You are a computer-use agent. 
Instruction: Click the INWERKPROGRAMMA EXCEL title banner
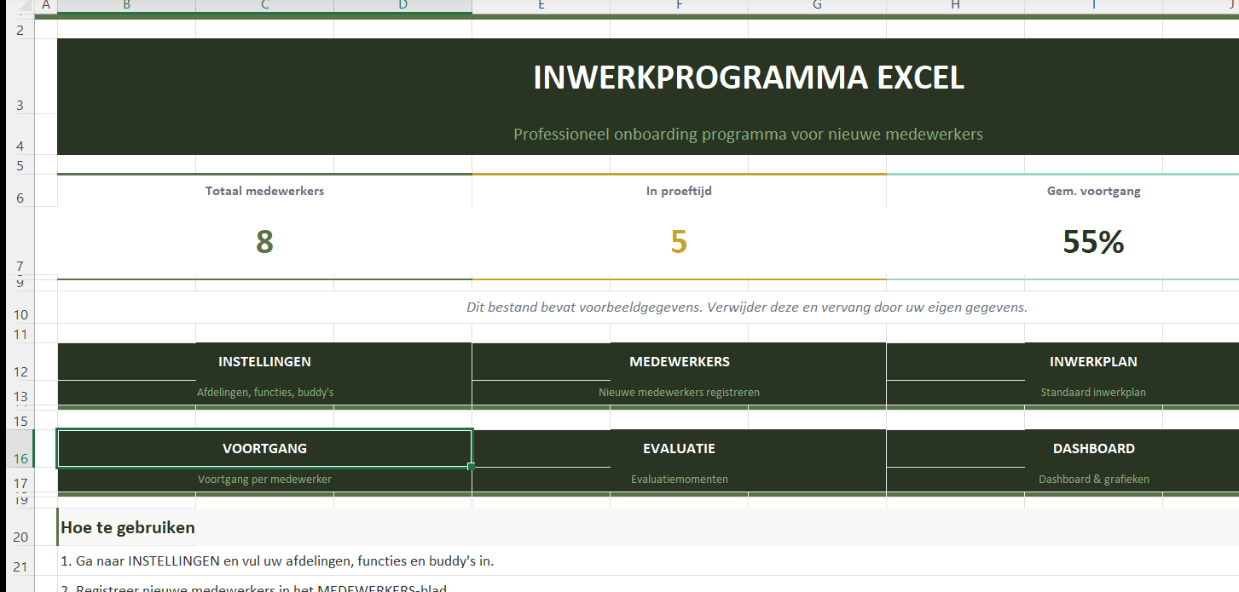748,78
